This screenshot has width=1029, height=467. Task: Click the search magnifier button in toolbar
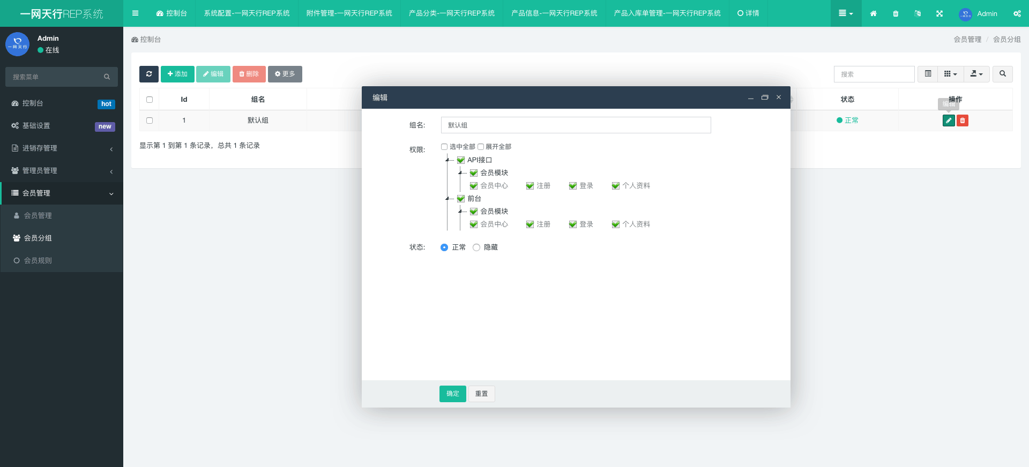click(1002, 74)
